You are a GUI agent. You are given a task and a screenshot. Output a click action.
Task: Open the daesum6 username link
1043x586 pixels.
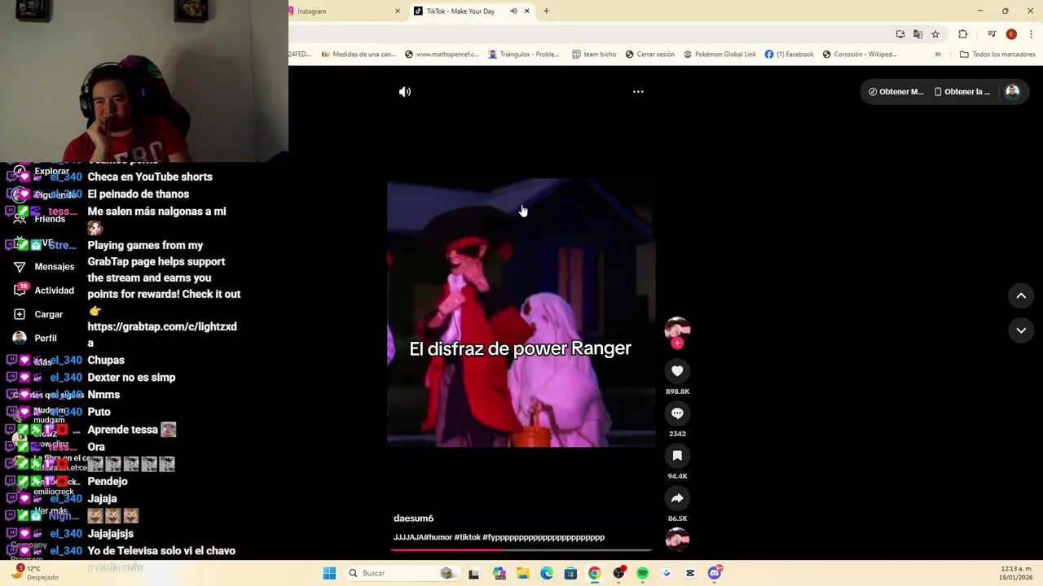[413, 518]
